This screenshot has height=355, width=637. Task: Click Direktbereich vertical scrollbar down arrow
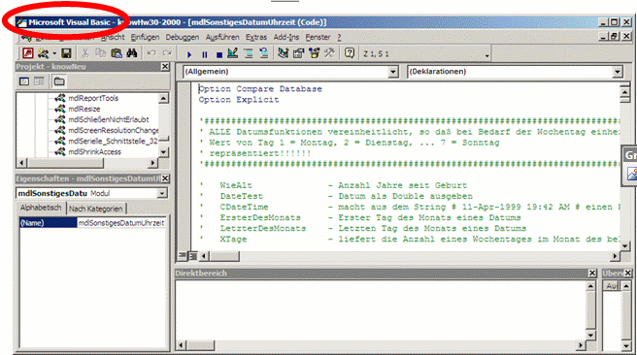590,336
